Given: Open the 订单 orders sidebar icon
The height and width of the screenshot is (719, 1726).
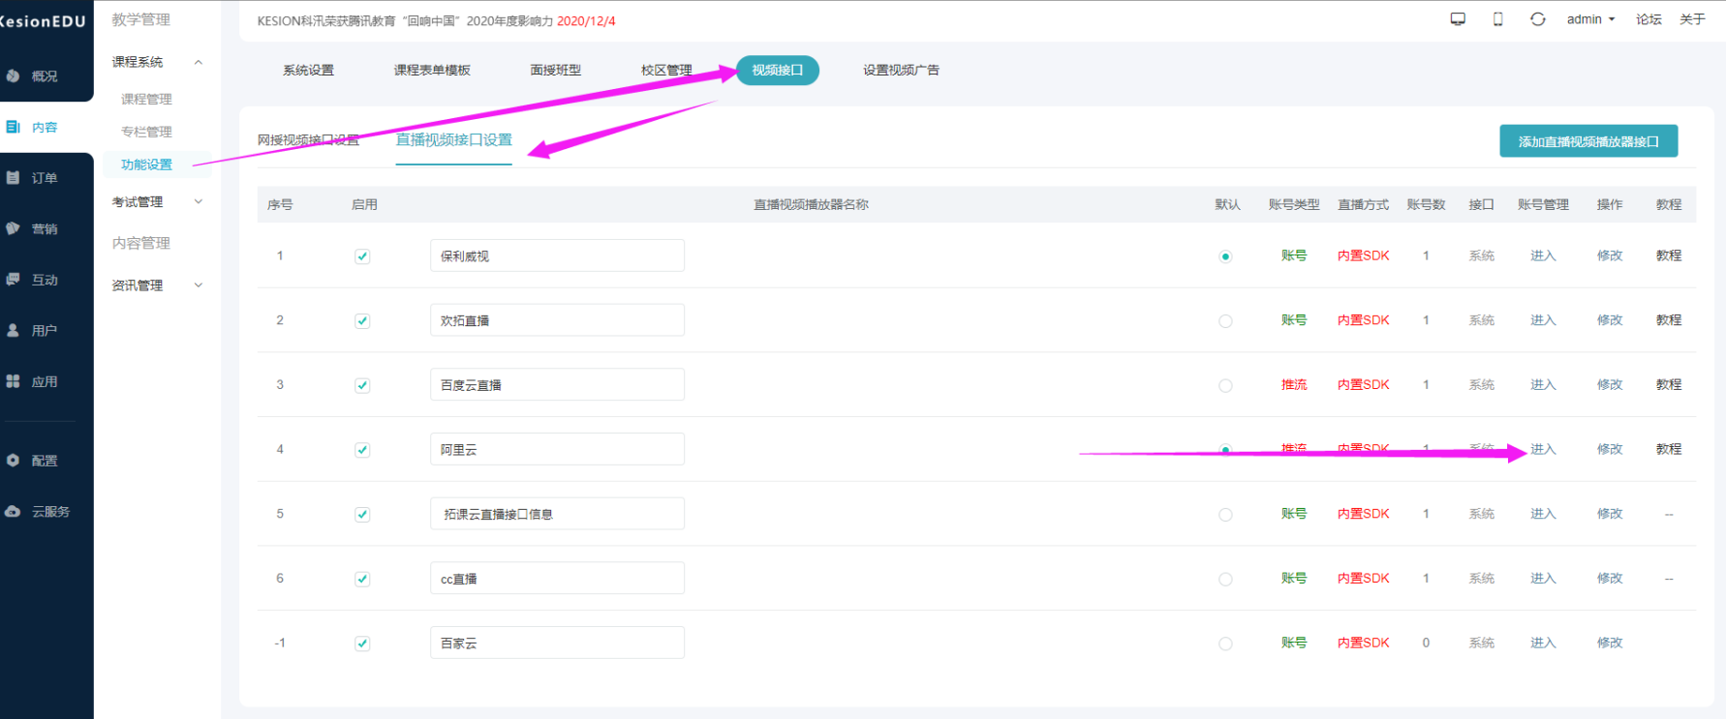Looking at the screenshot, I should click(14, 178).
